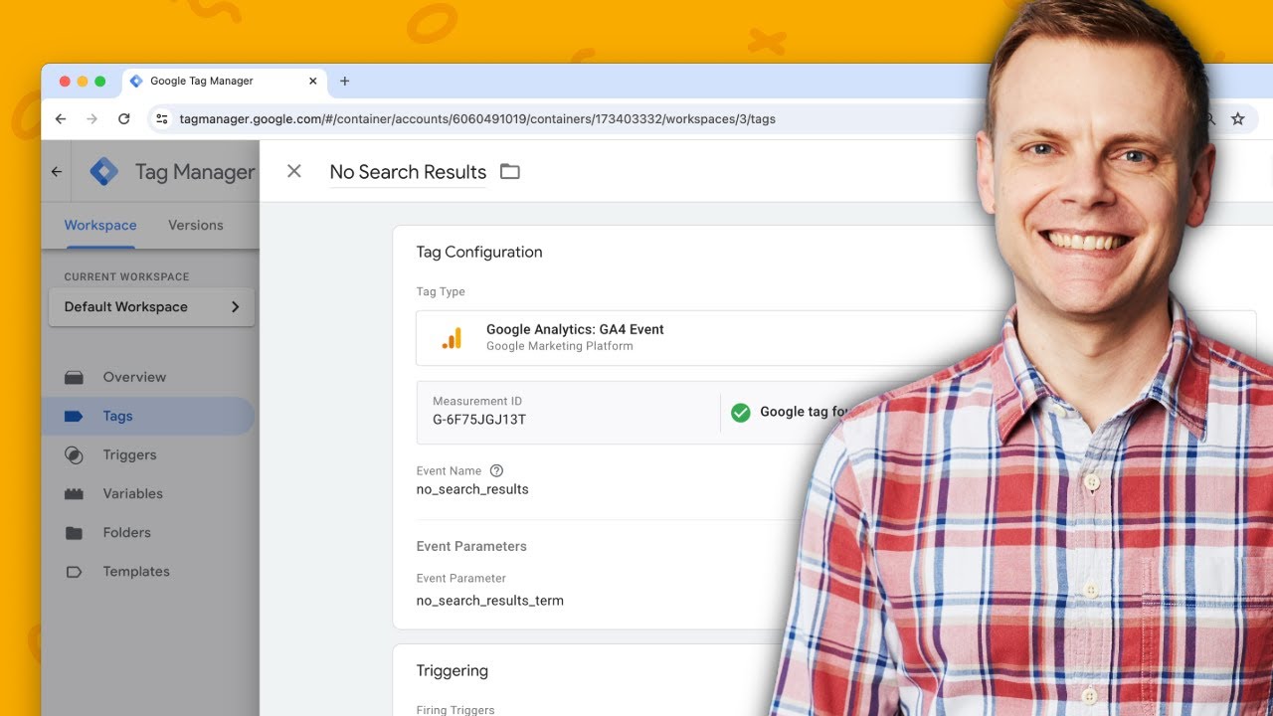
Task: Open a new browser tab
Action: [344, 82]
